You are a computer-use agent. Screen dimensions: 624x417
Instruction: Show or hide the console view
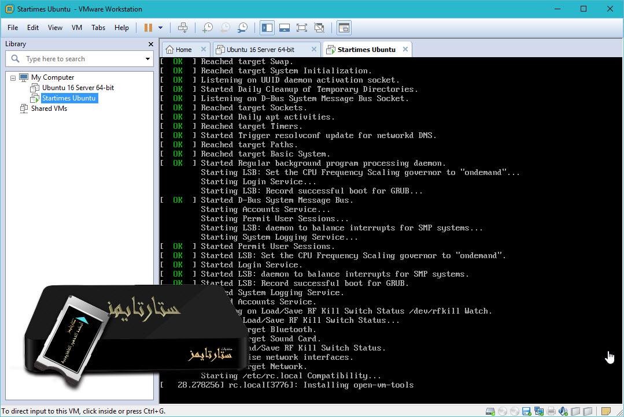[x=344, y=27]
